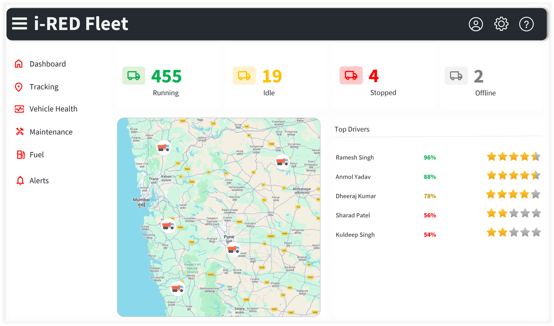Click the green Running truck icon
Viewport: 554px width, 326px height.
pyautogui.click(x=134, y=76)
